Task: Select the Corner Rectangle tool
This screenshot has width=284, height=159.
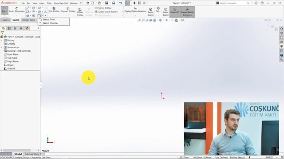Action: (x=28, y=12)
